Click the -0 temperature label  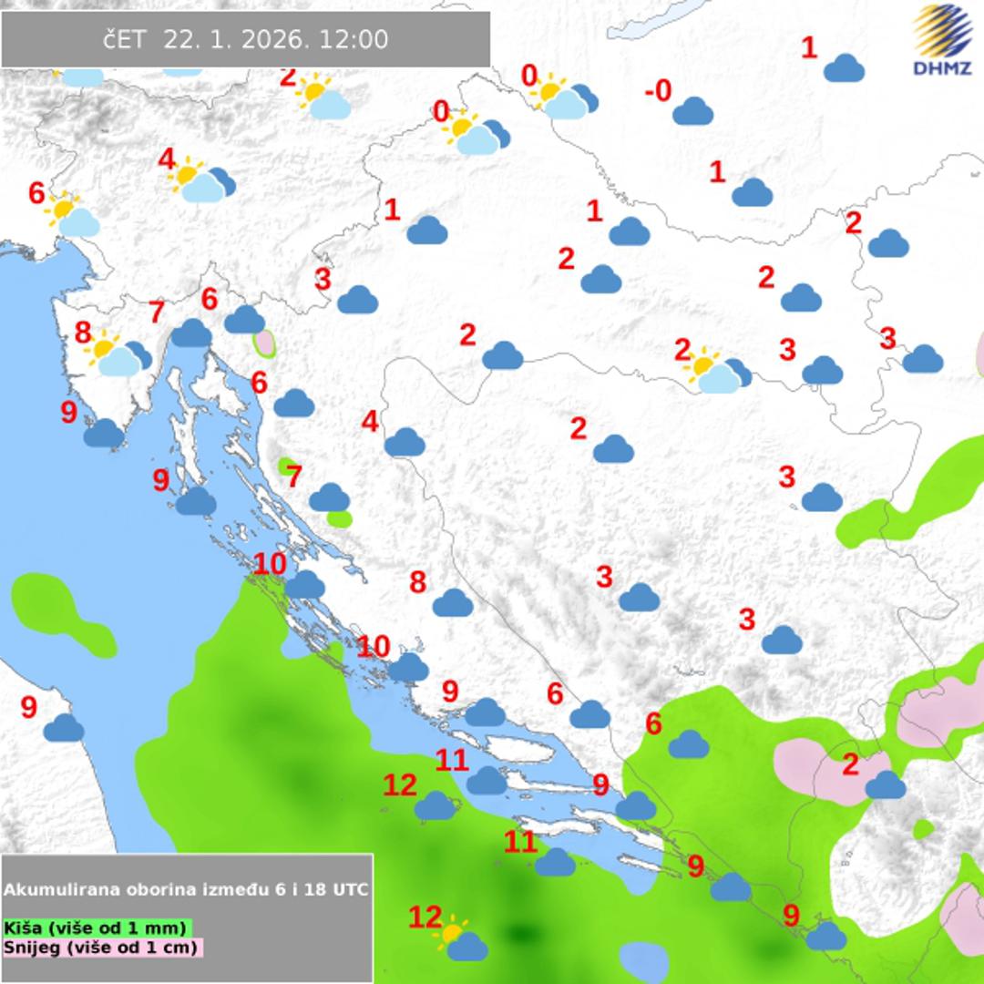657,91
